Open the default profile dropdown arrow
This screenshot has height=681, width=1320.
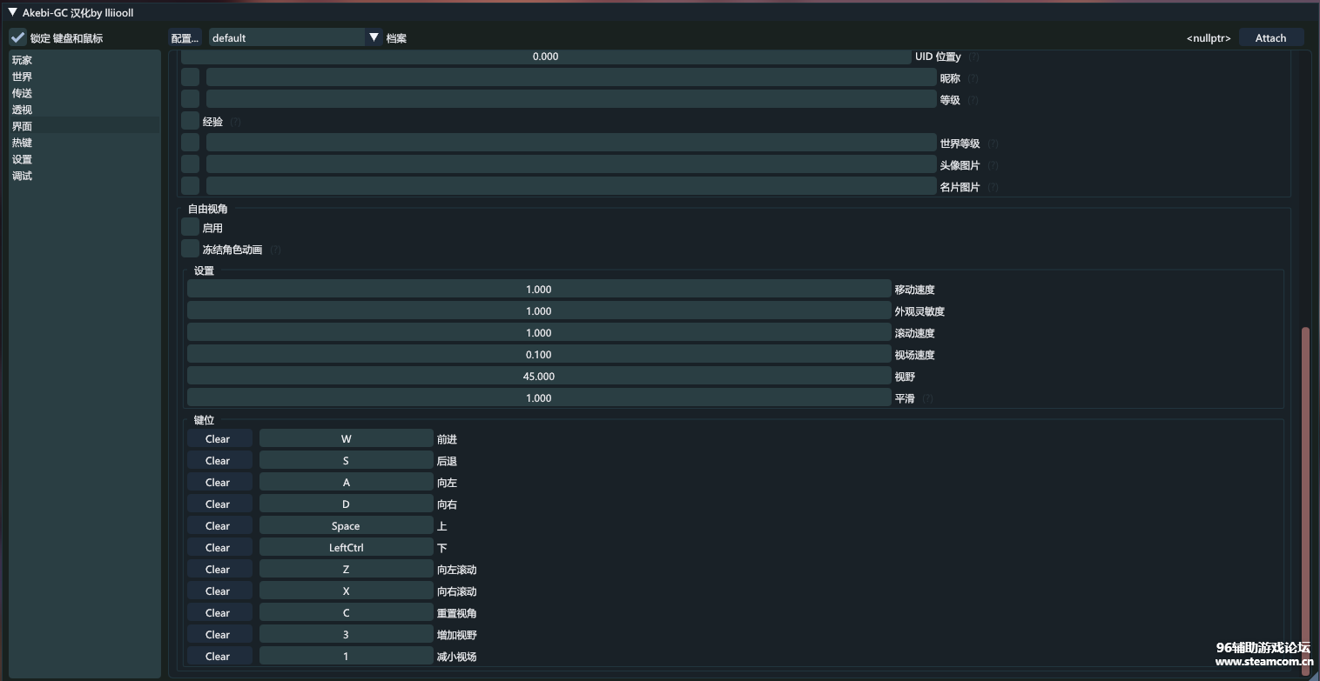(374, 37)
